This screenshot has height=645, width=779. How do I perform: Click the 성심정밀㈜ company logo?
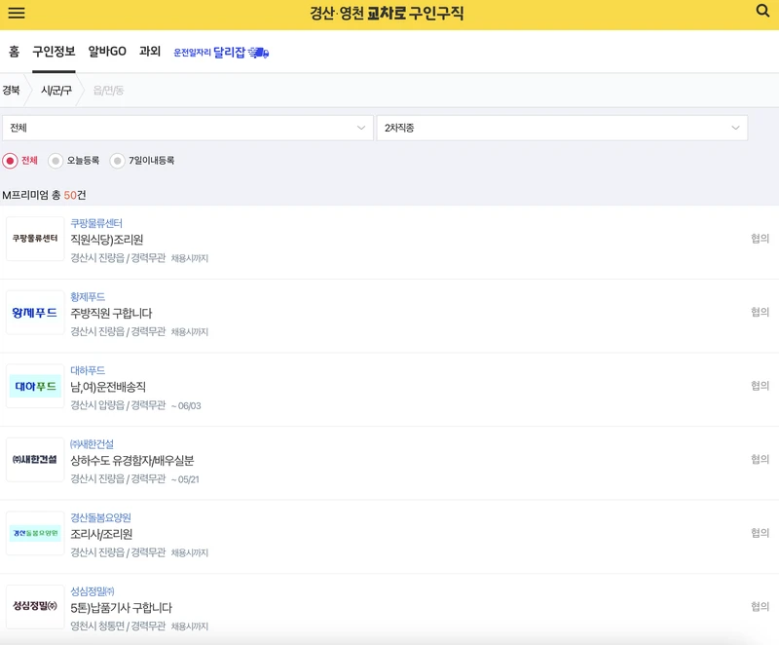35,608
